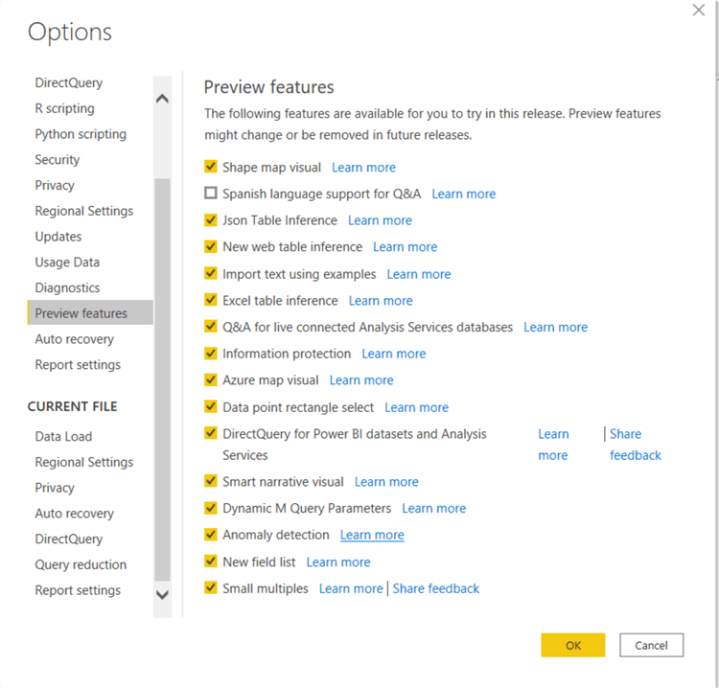
Task: Select Diagnostics in the options list
Action: 67,287
